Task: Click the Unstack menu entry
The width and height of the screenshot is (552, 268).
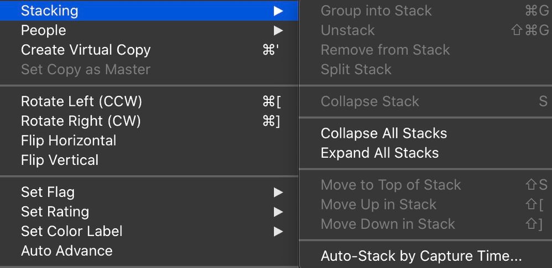Action: [x=347, y=30]
